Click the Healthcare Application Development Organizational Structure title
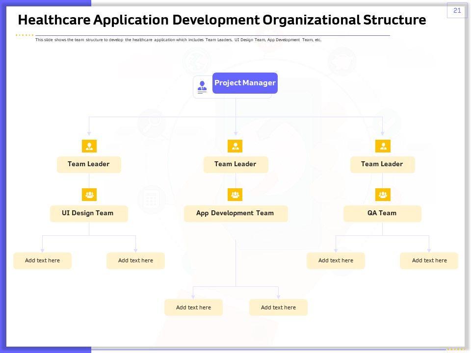 tap(222, 20)
